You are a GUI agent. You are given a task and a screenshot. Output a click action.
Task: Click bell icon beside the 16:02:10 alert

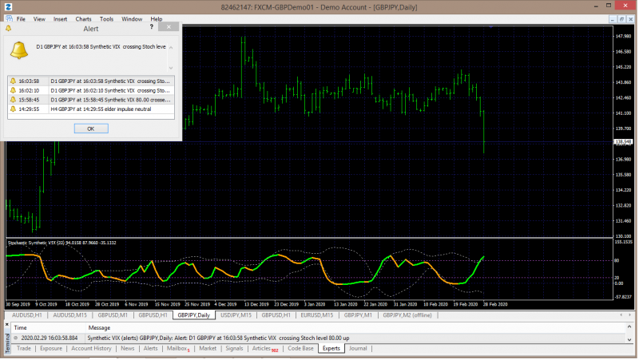(12, 90)
